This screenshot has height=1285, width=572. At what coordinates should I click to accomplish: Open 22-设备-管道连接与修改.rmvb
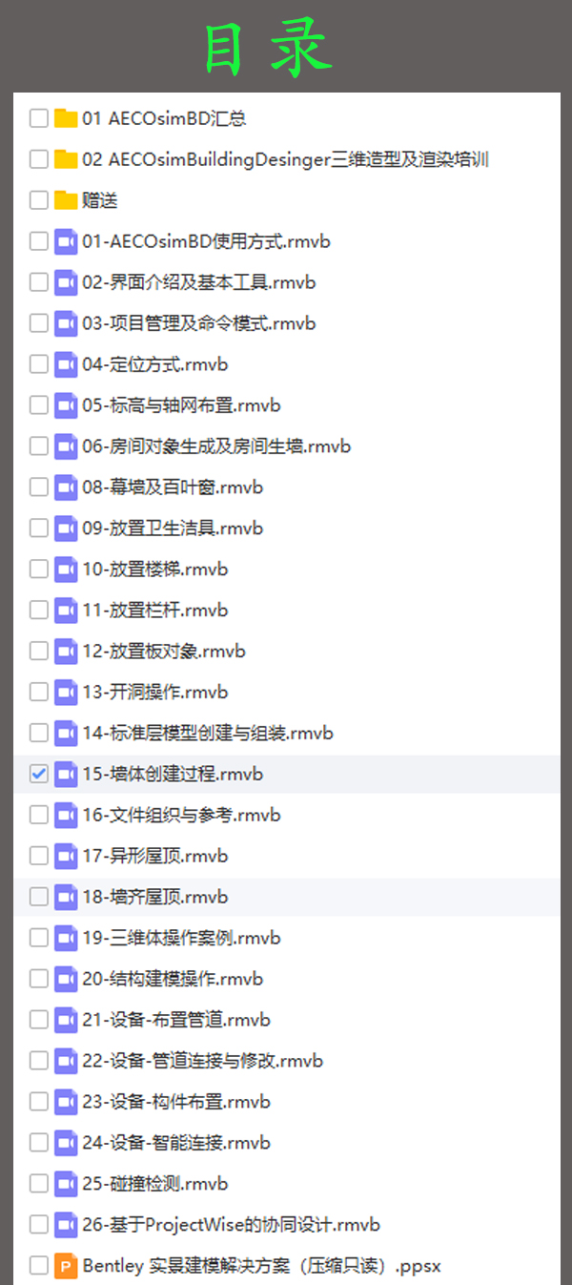(x=202, y=1061)
